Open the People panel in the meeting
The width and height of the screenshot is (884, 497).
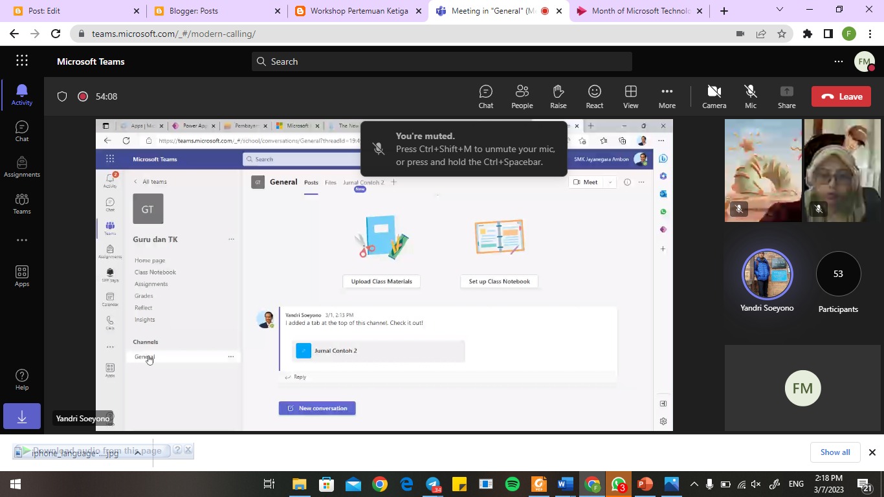(522, 96)
